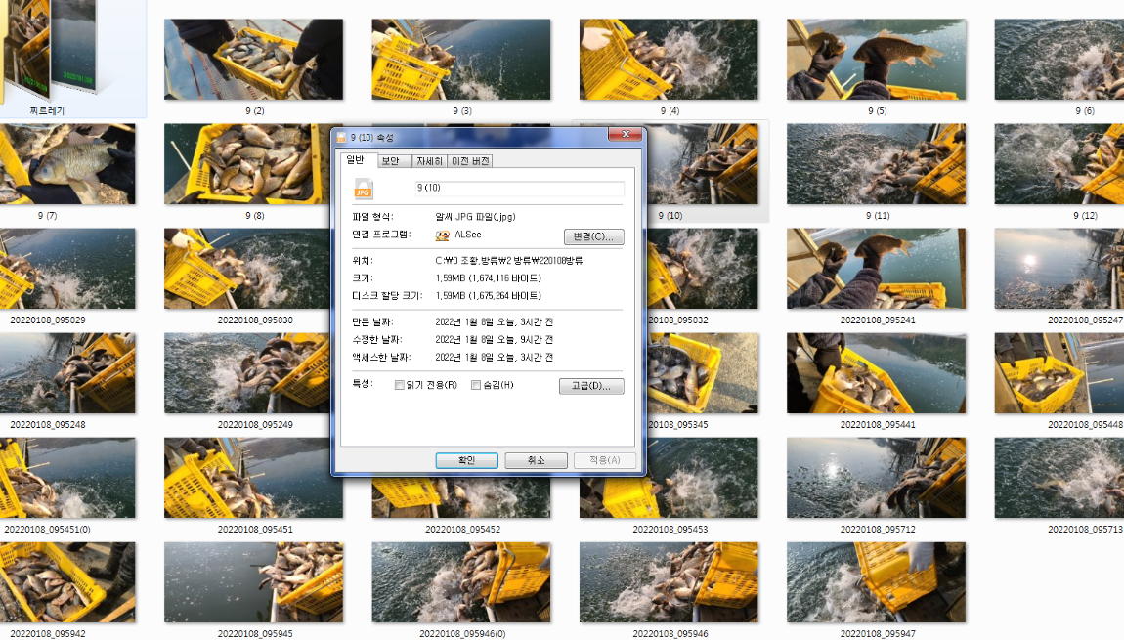
Task: Click the properties dialog title bar icon
Action: 341,137
